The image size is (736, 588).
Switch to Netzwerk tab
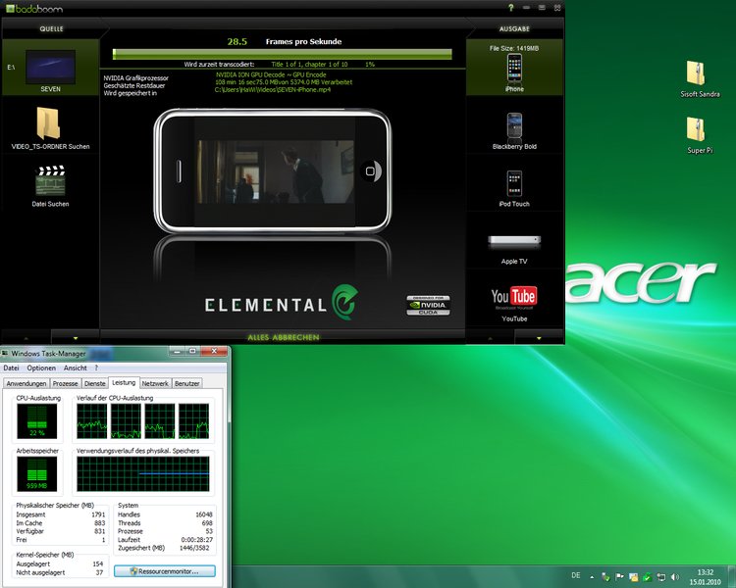[155, 383]
